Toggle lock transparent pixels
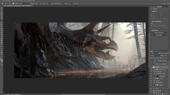Viewport: 170px width, 95px height. coord(154,58)
